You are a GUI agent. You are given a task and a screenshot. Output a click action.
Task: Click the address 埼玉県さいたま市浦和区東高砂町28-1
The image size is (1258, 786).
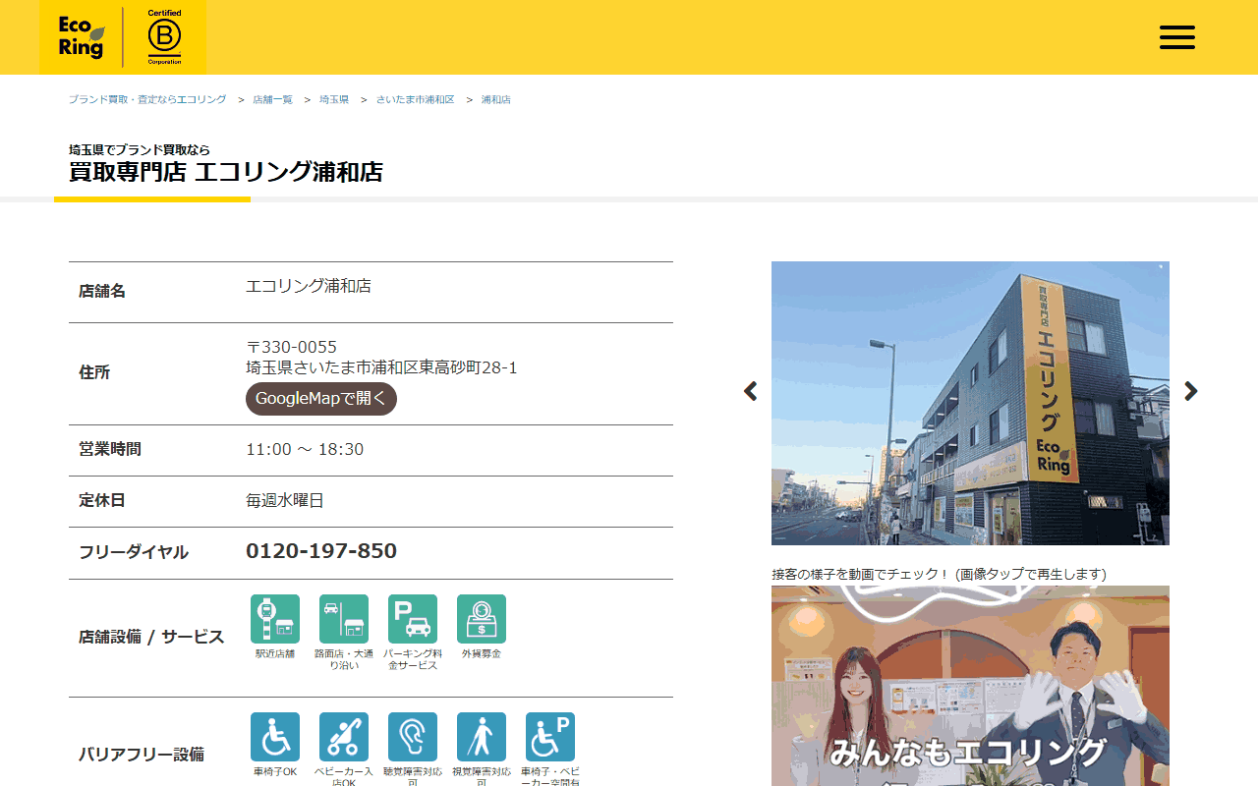click(x=381, y=367)
